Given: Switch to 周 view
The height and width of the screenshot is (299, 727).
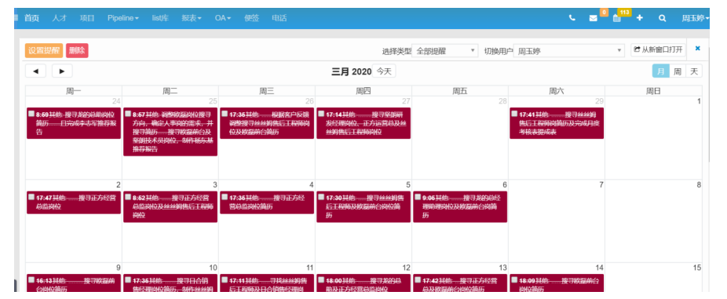Looking at the screenshot, I should [x=678, y=71].
